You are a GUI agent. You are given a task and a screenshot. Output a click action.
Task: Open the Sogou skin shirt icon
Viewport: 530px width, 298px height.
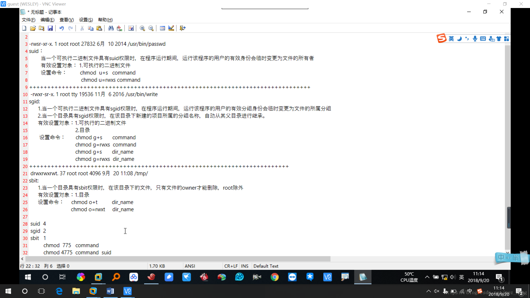(499, 39)
